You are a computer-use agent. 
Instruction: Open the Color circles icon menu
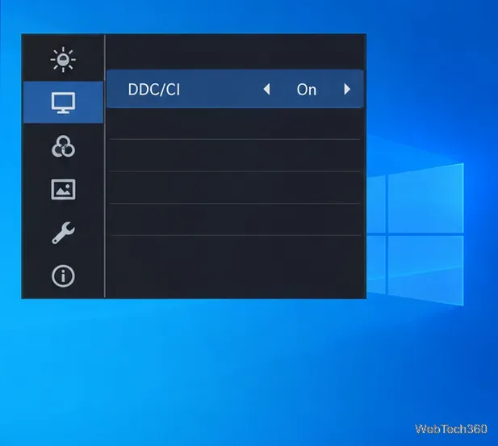point(63,146)
